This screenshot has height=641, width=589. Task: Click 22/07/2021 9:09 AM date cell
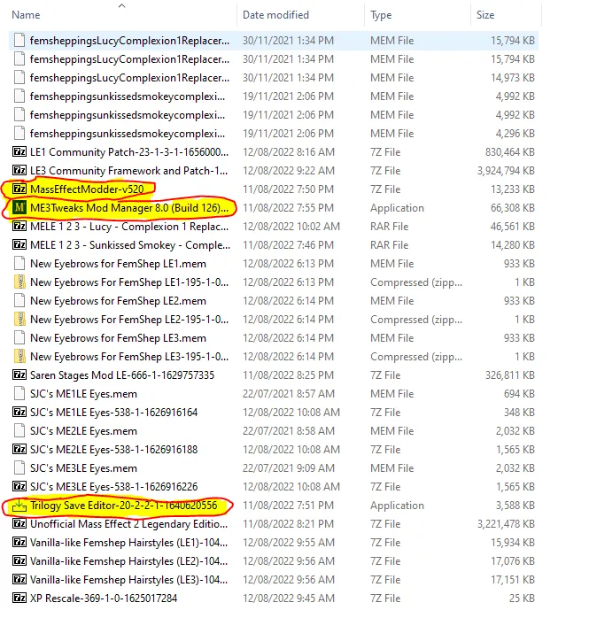(x=289, y=468)
